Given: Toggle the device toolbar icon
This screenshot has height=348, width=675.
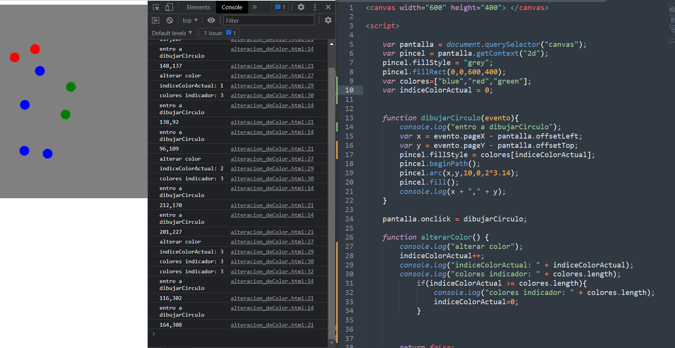Looking at the screenshot, I should click(169, 7).
